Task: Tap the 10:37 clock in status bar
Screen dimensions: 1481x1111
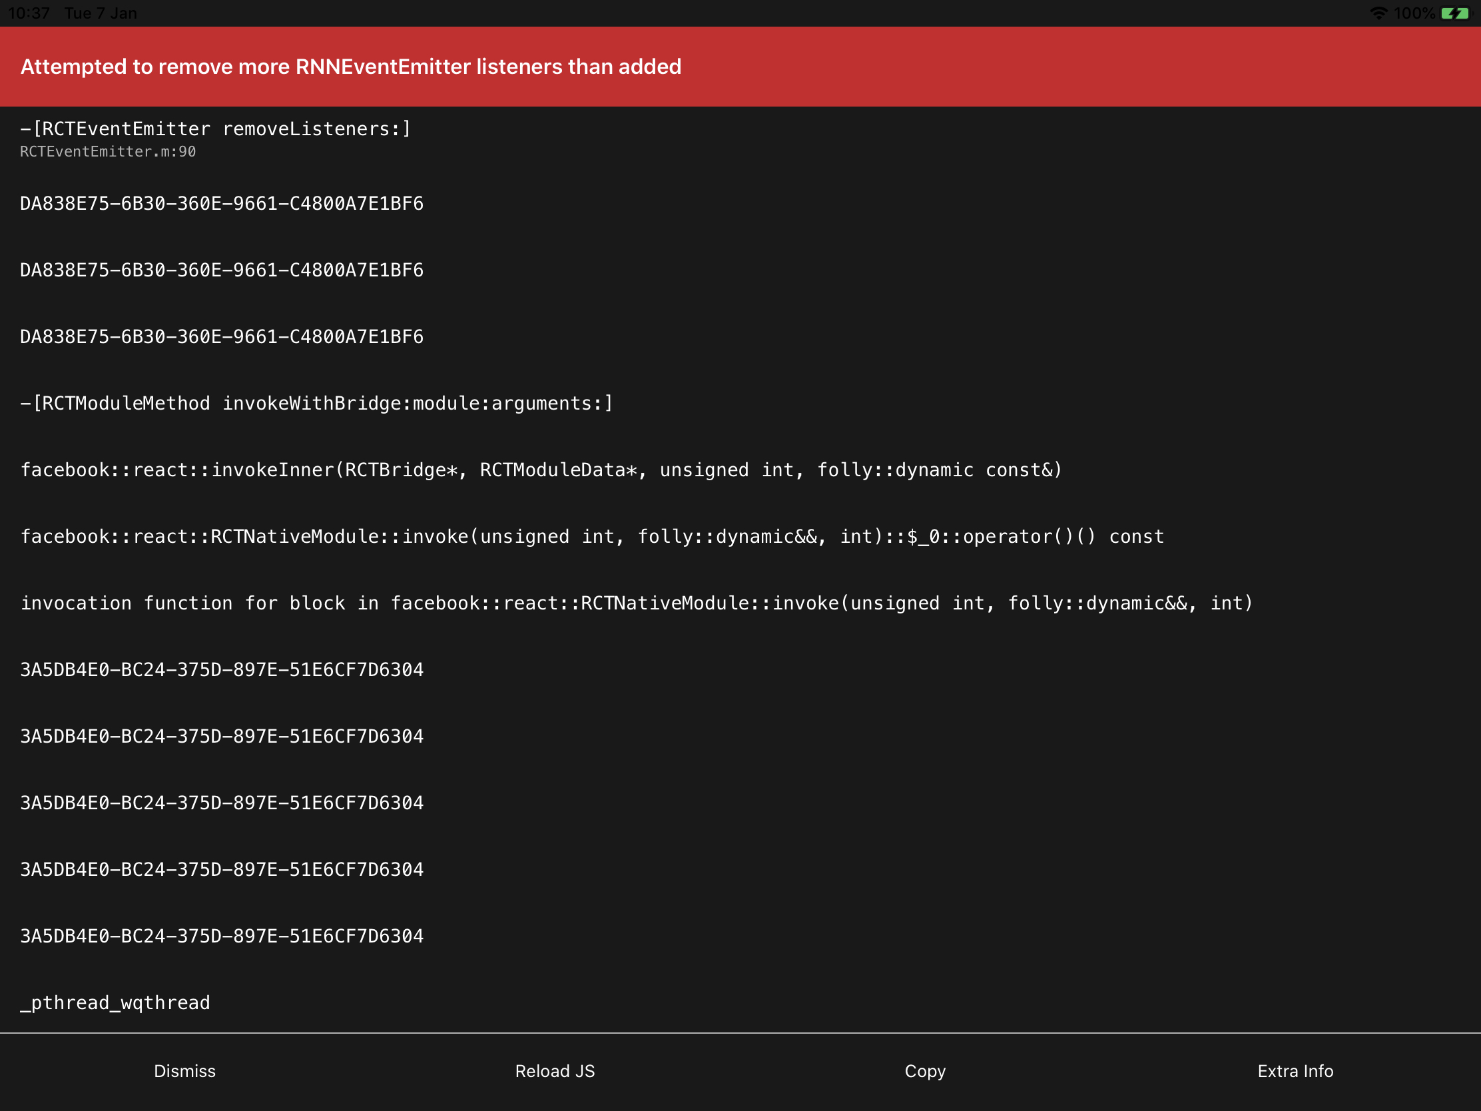Action: click(29, 13)
